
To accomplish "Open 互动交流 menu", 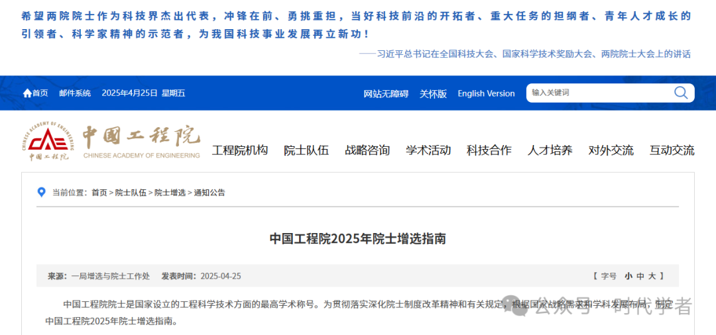I will 672,150.
